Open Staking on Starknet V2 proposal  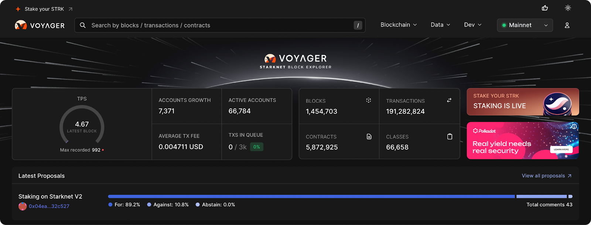click(50, 197)
